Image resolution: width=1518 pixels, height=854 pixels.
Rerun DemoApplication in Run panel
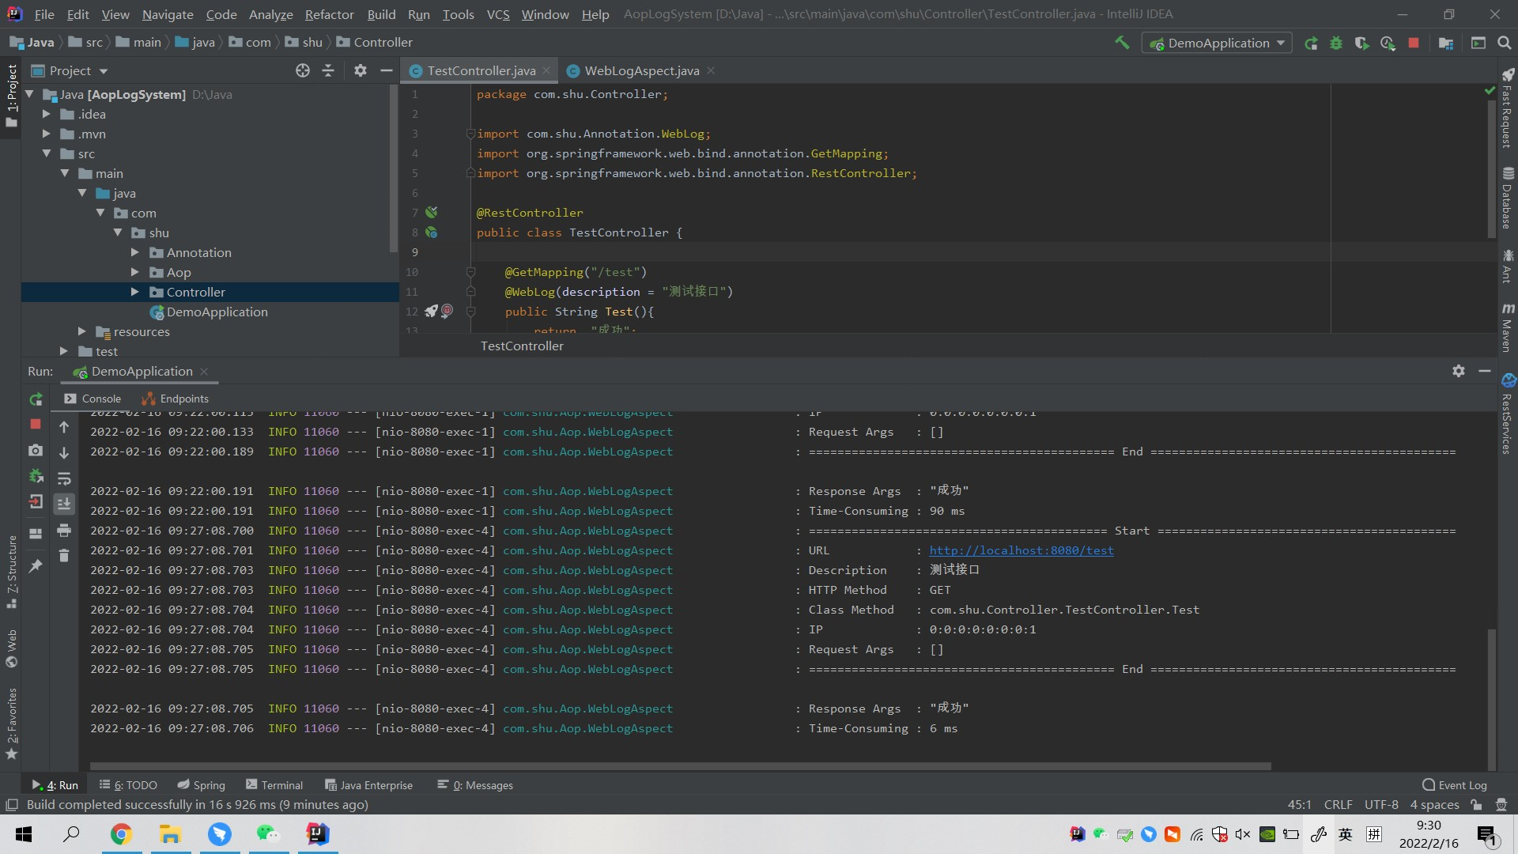pos(36,399)
